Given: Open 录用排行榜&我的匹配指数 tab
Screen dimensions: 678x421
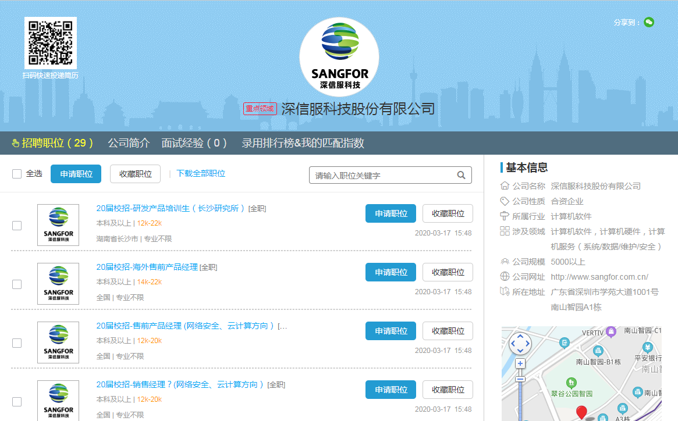Looking at the screenshot, I should pos(303,143).
